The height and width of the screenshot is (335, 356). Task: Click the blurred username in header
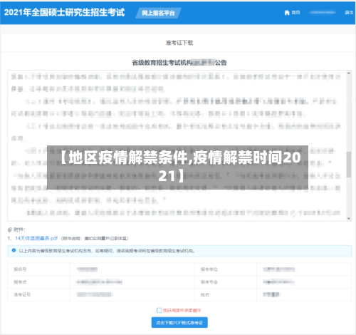coord(323,13)
